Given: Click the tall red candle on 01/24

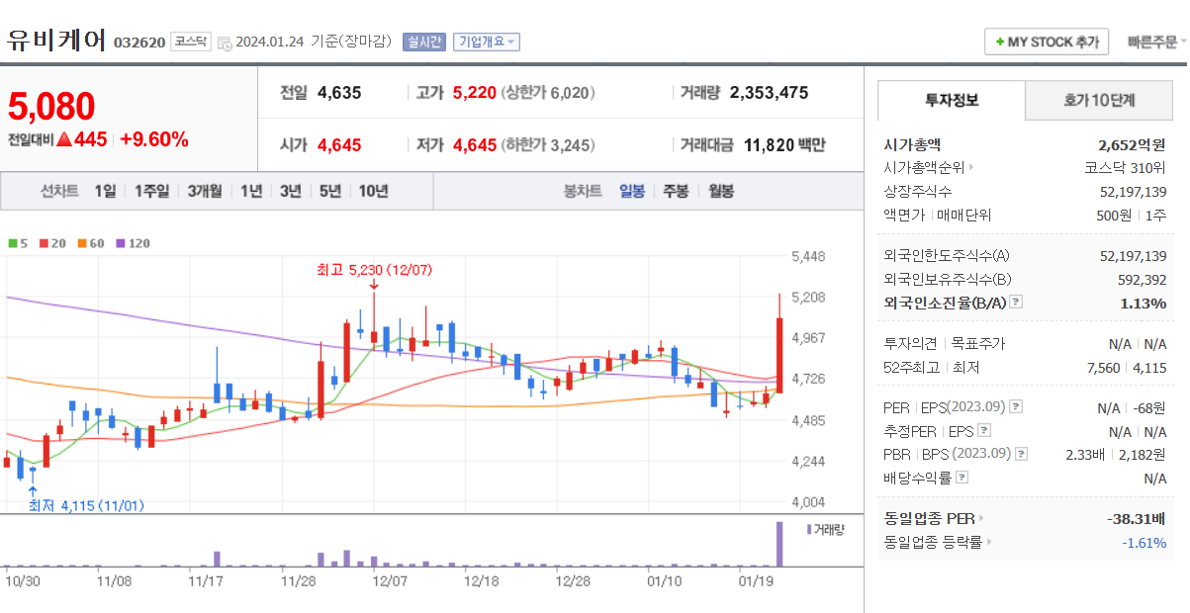Looking at the screenshot, I should click(x=779, y=355).
